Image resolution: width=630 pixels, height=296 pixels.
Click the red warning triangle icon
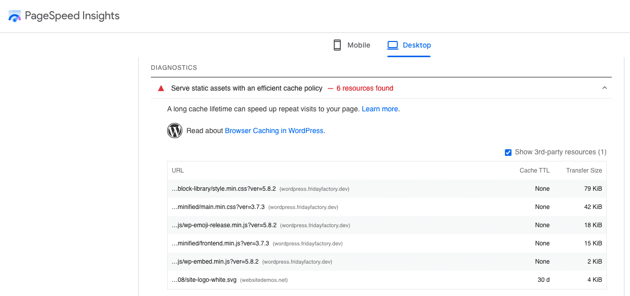pyautogui.click(x=161, y=88)
